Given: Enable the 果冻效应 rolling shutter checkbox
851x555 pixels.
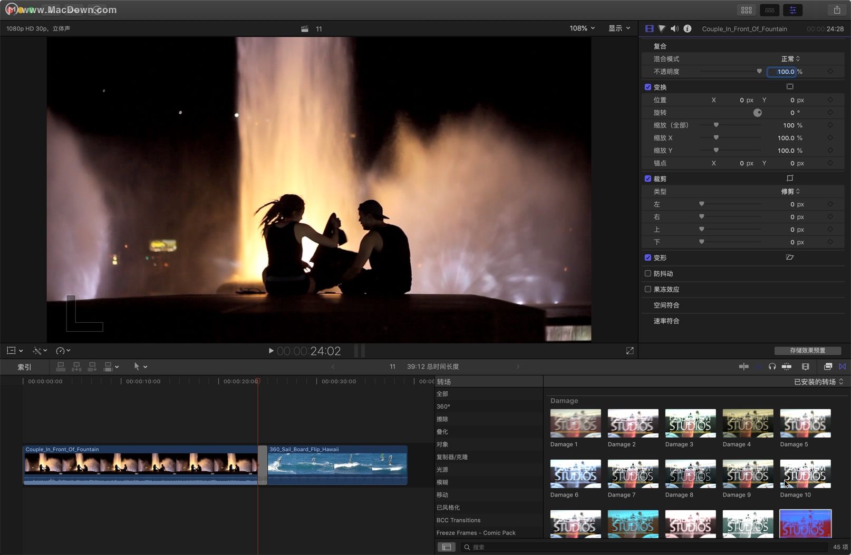Looking at the screenshot, I should click(648, 289).
